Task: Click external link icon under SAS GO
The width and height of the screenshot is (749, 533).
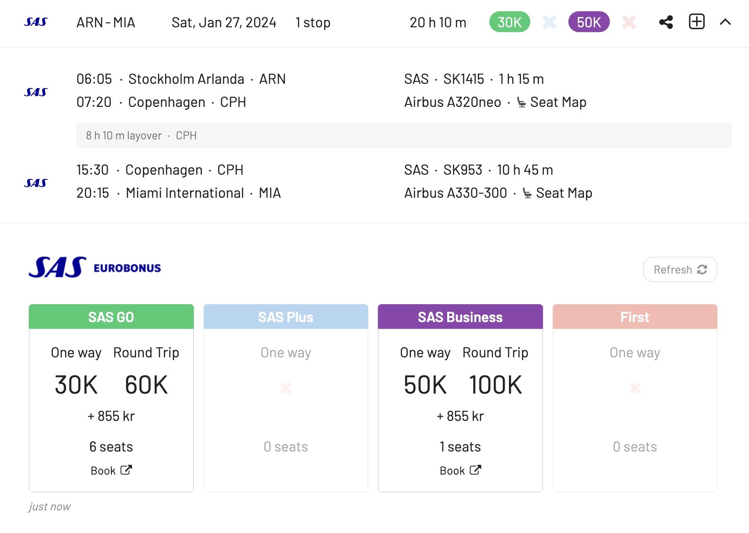Action: (126, 470)
